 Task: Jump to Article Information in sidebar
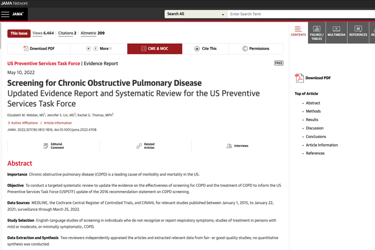[x=322, y=145]
